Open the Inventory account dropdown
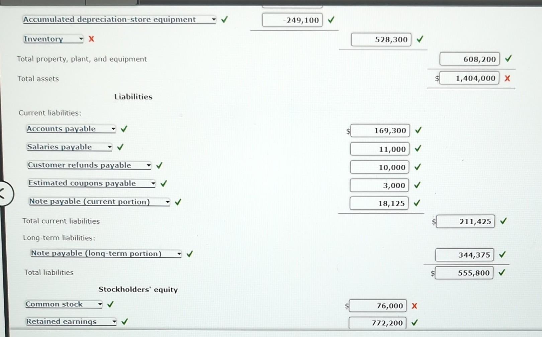This screenshot has width=542, height=337. pyautogui.click(x=81, y=39)
